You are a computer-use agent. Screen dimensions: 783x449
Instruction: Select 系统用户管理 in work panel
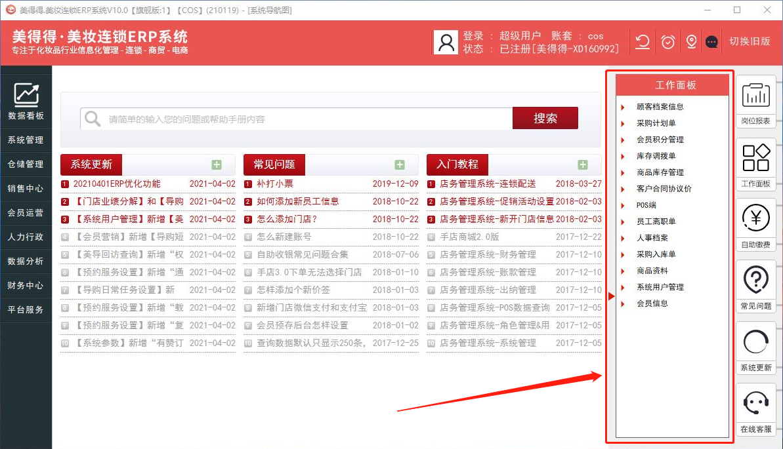pos(660,287)
